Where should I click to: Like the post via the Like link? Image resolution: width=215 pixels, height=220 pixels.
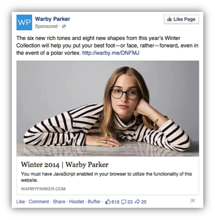pos(21,201)
